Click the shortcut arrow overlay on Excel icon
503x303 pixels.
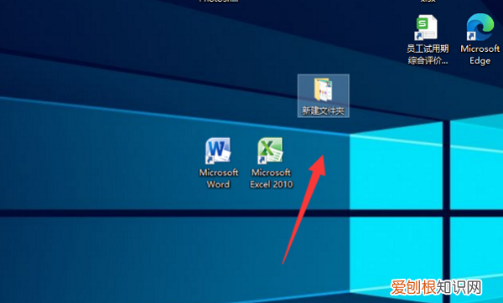[262, 160]
